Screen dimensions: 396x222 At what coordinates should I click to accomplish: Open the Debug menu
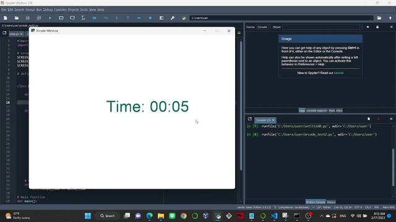pos(48,10)
